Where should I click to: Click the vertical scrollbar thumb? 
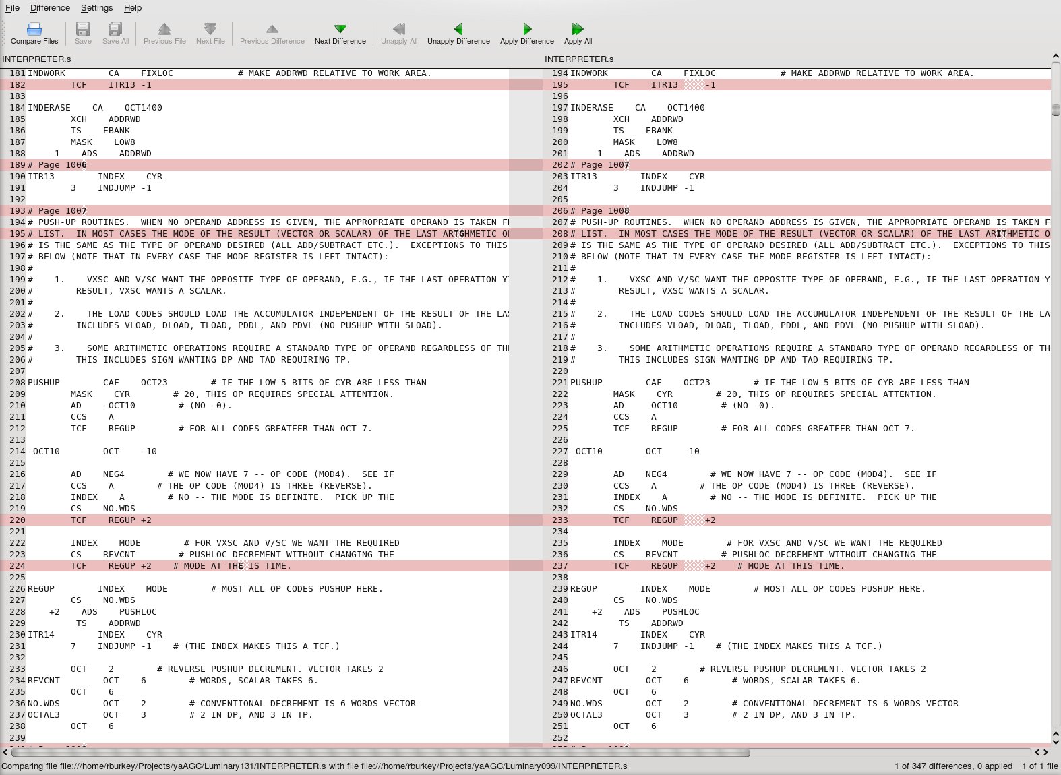[1056, 110]
